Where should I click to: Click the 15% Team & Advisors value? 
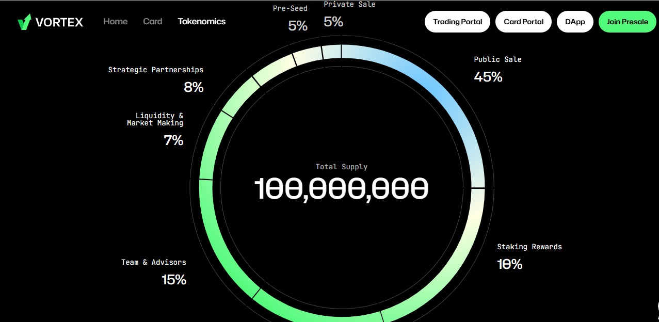tap(174, 280)
